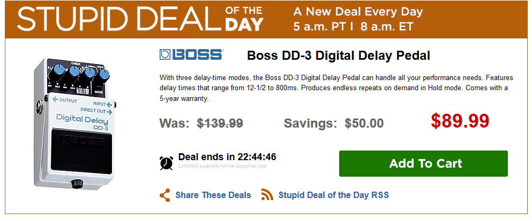532x221 pixels.
Task: Click the product description paragraph
Action: [333, 87]
